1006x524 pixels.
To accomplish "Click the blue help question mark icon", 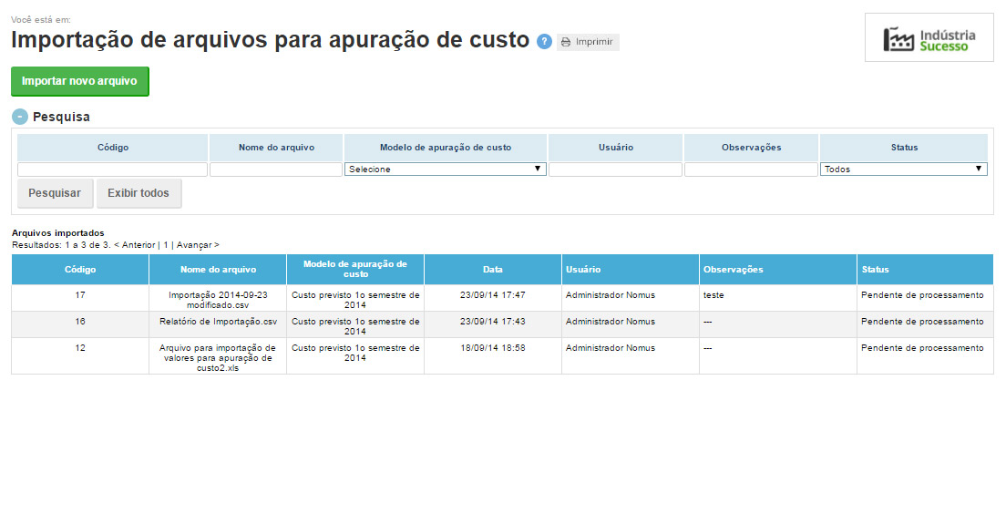I will tap(544, 41).
